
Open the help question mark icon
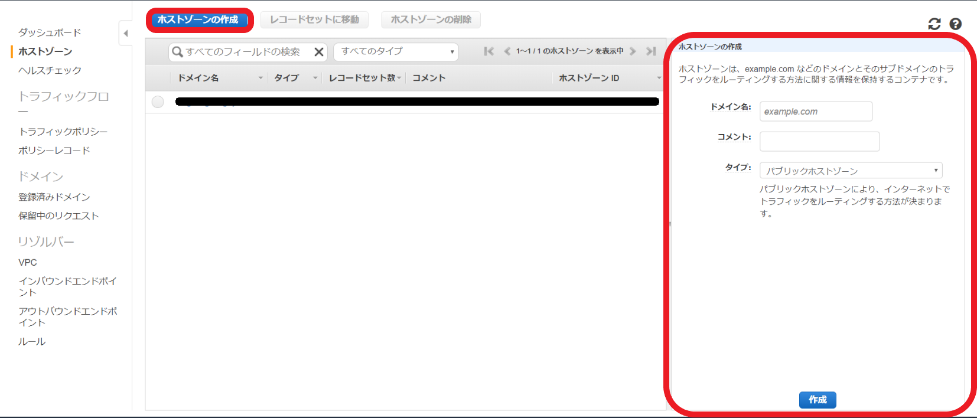[955, 24]
